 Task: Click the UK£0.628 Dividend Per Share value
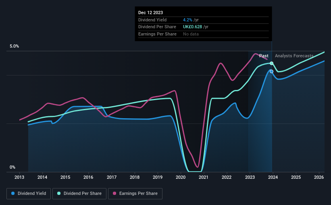pos(192,27)
